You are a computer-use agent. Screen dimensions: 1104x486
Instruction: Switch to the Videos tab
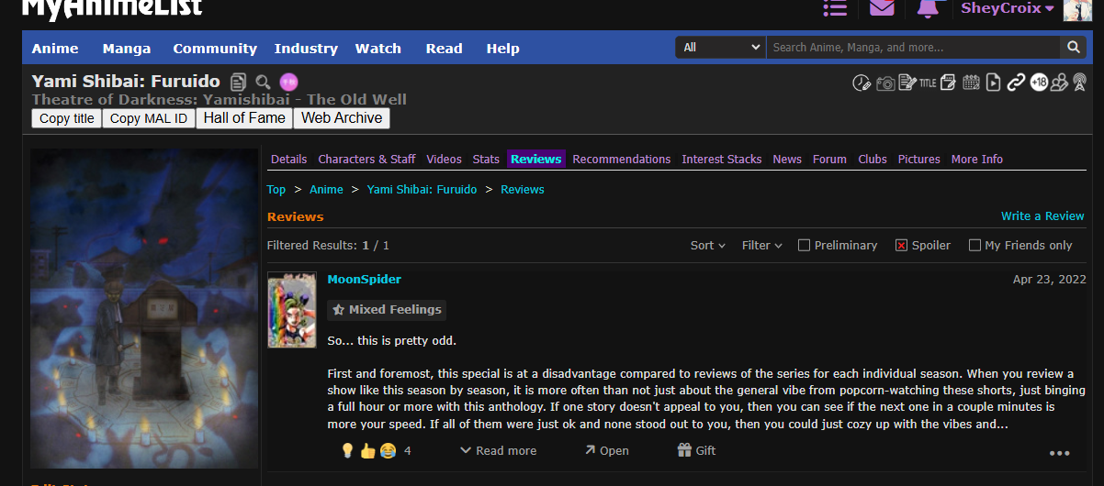pos(445,160)
